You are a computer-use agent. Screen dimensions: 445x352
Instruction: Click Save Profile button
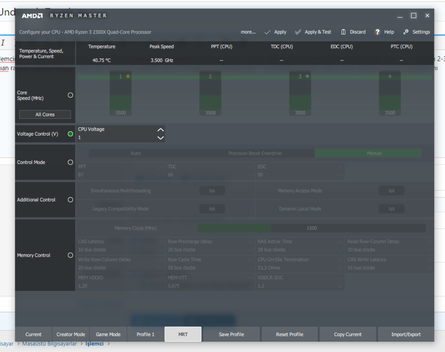231,334
